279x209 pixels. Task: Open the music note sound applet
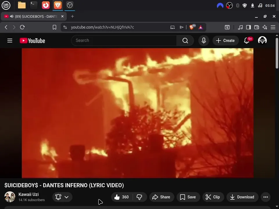(x=260, y=6)
